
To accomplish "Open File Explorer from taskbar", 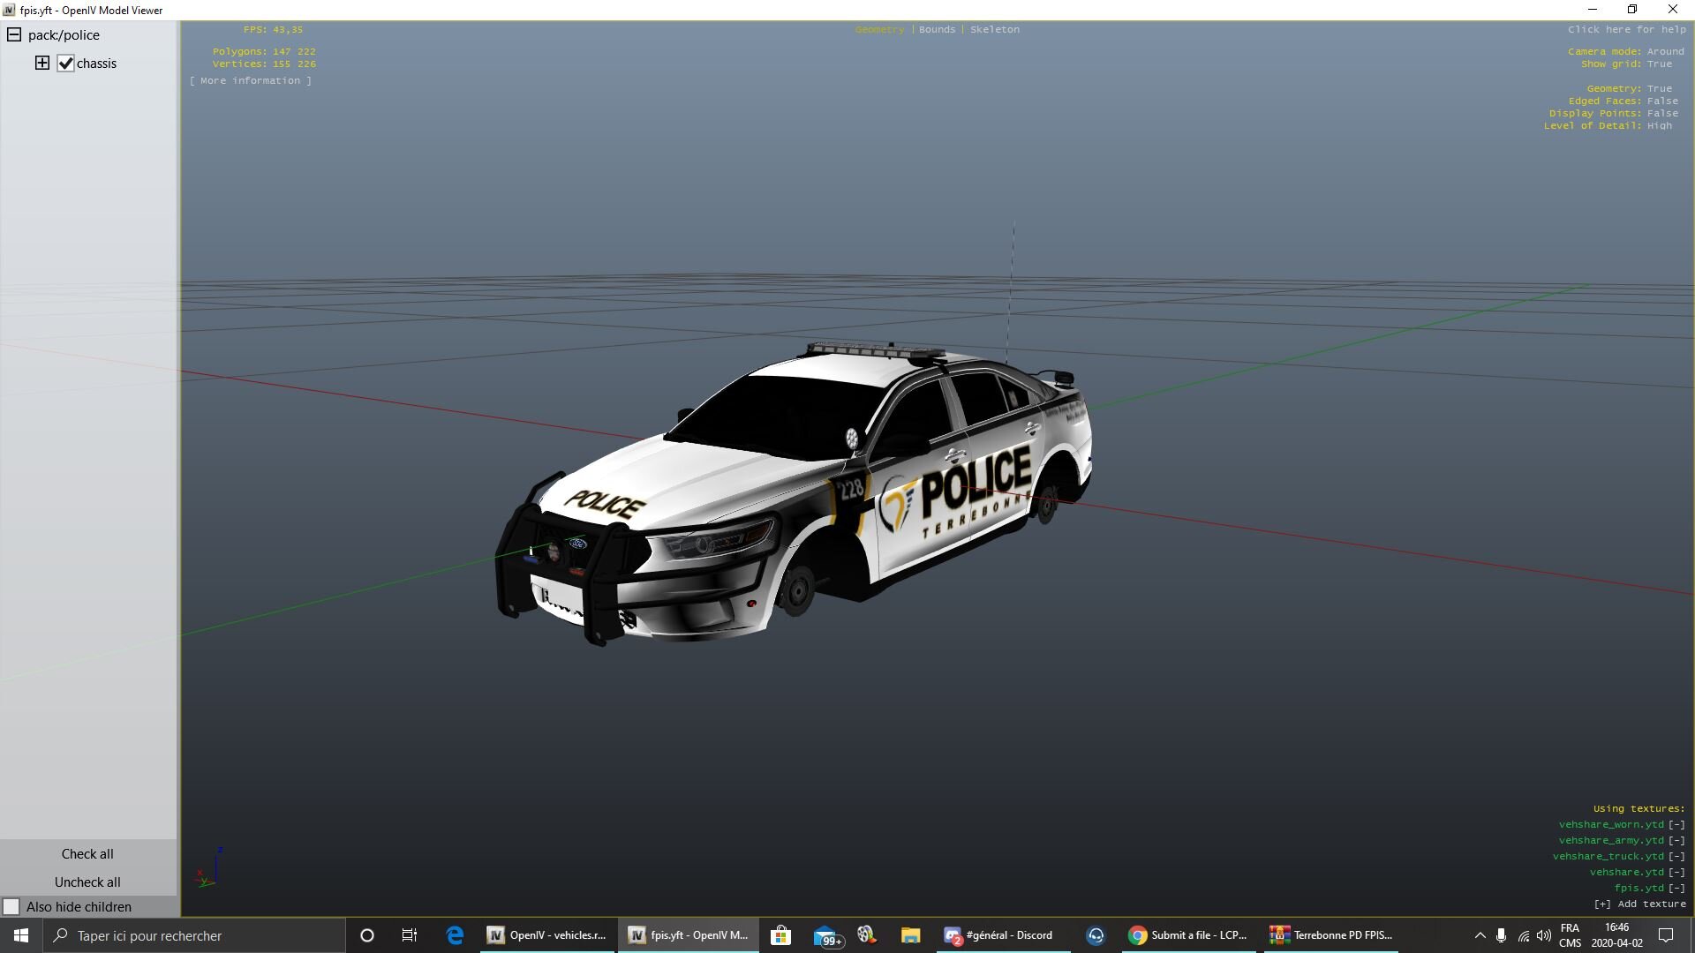I will (x=910, y=935).
